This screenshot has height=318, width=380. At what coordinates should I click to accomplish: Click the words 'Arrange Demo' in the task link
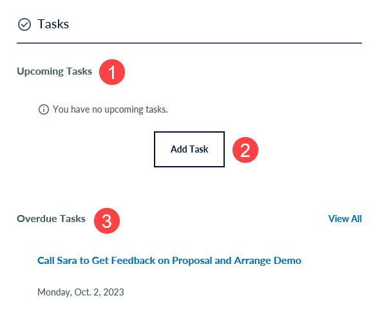(x=268, y=261)
